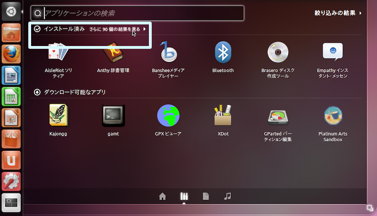Open LibreOffice Writer from launcher
The height and width of the screenshot is (216, 377).
11,76
